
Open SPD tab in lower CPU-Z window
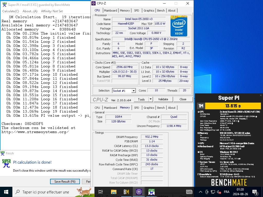click(x=137, y=108)
